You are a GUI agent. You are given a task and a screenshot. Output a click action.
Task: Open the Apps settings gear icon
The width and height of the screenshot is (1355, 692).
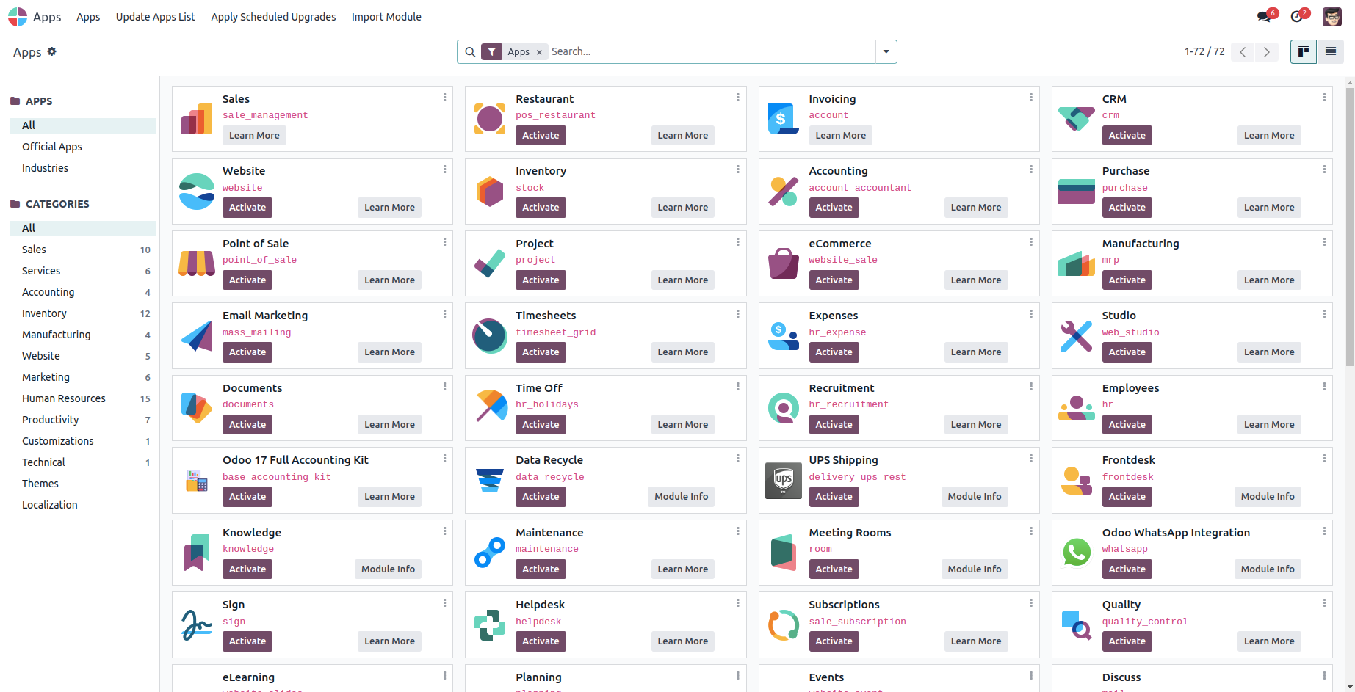coord(52,51)
